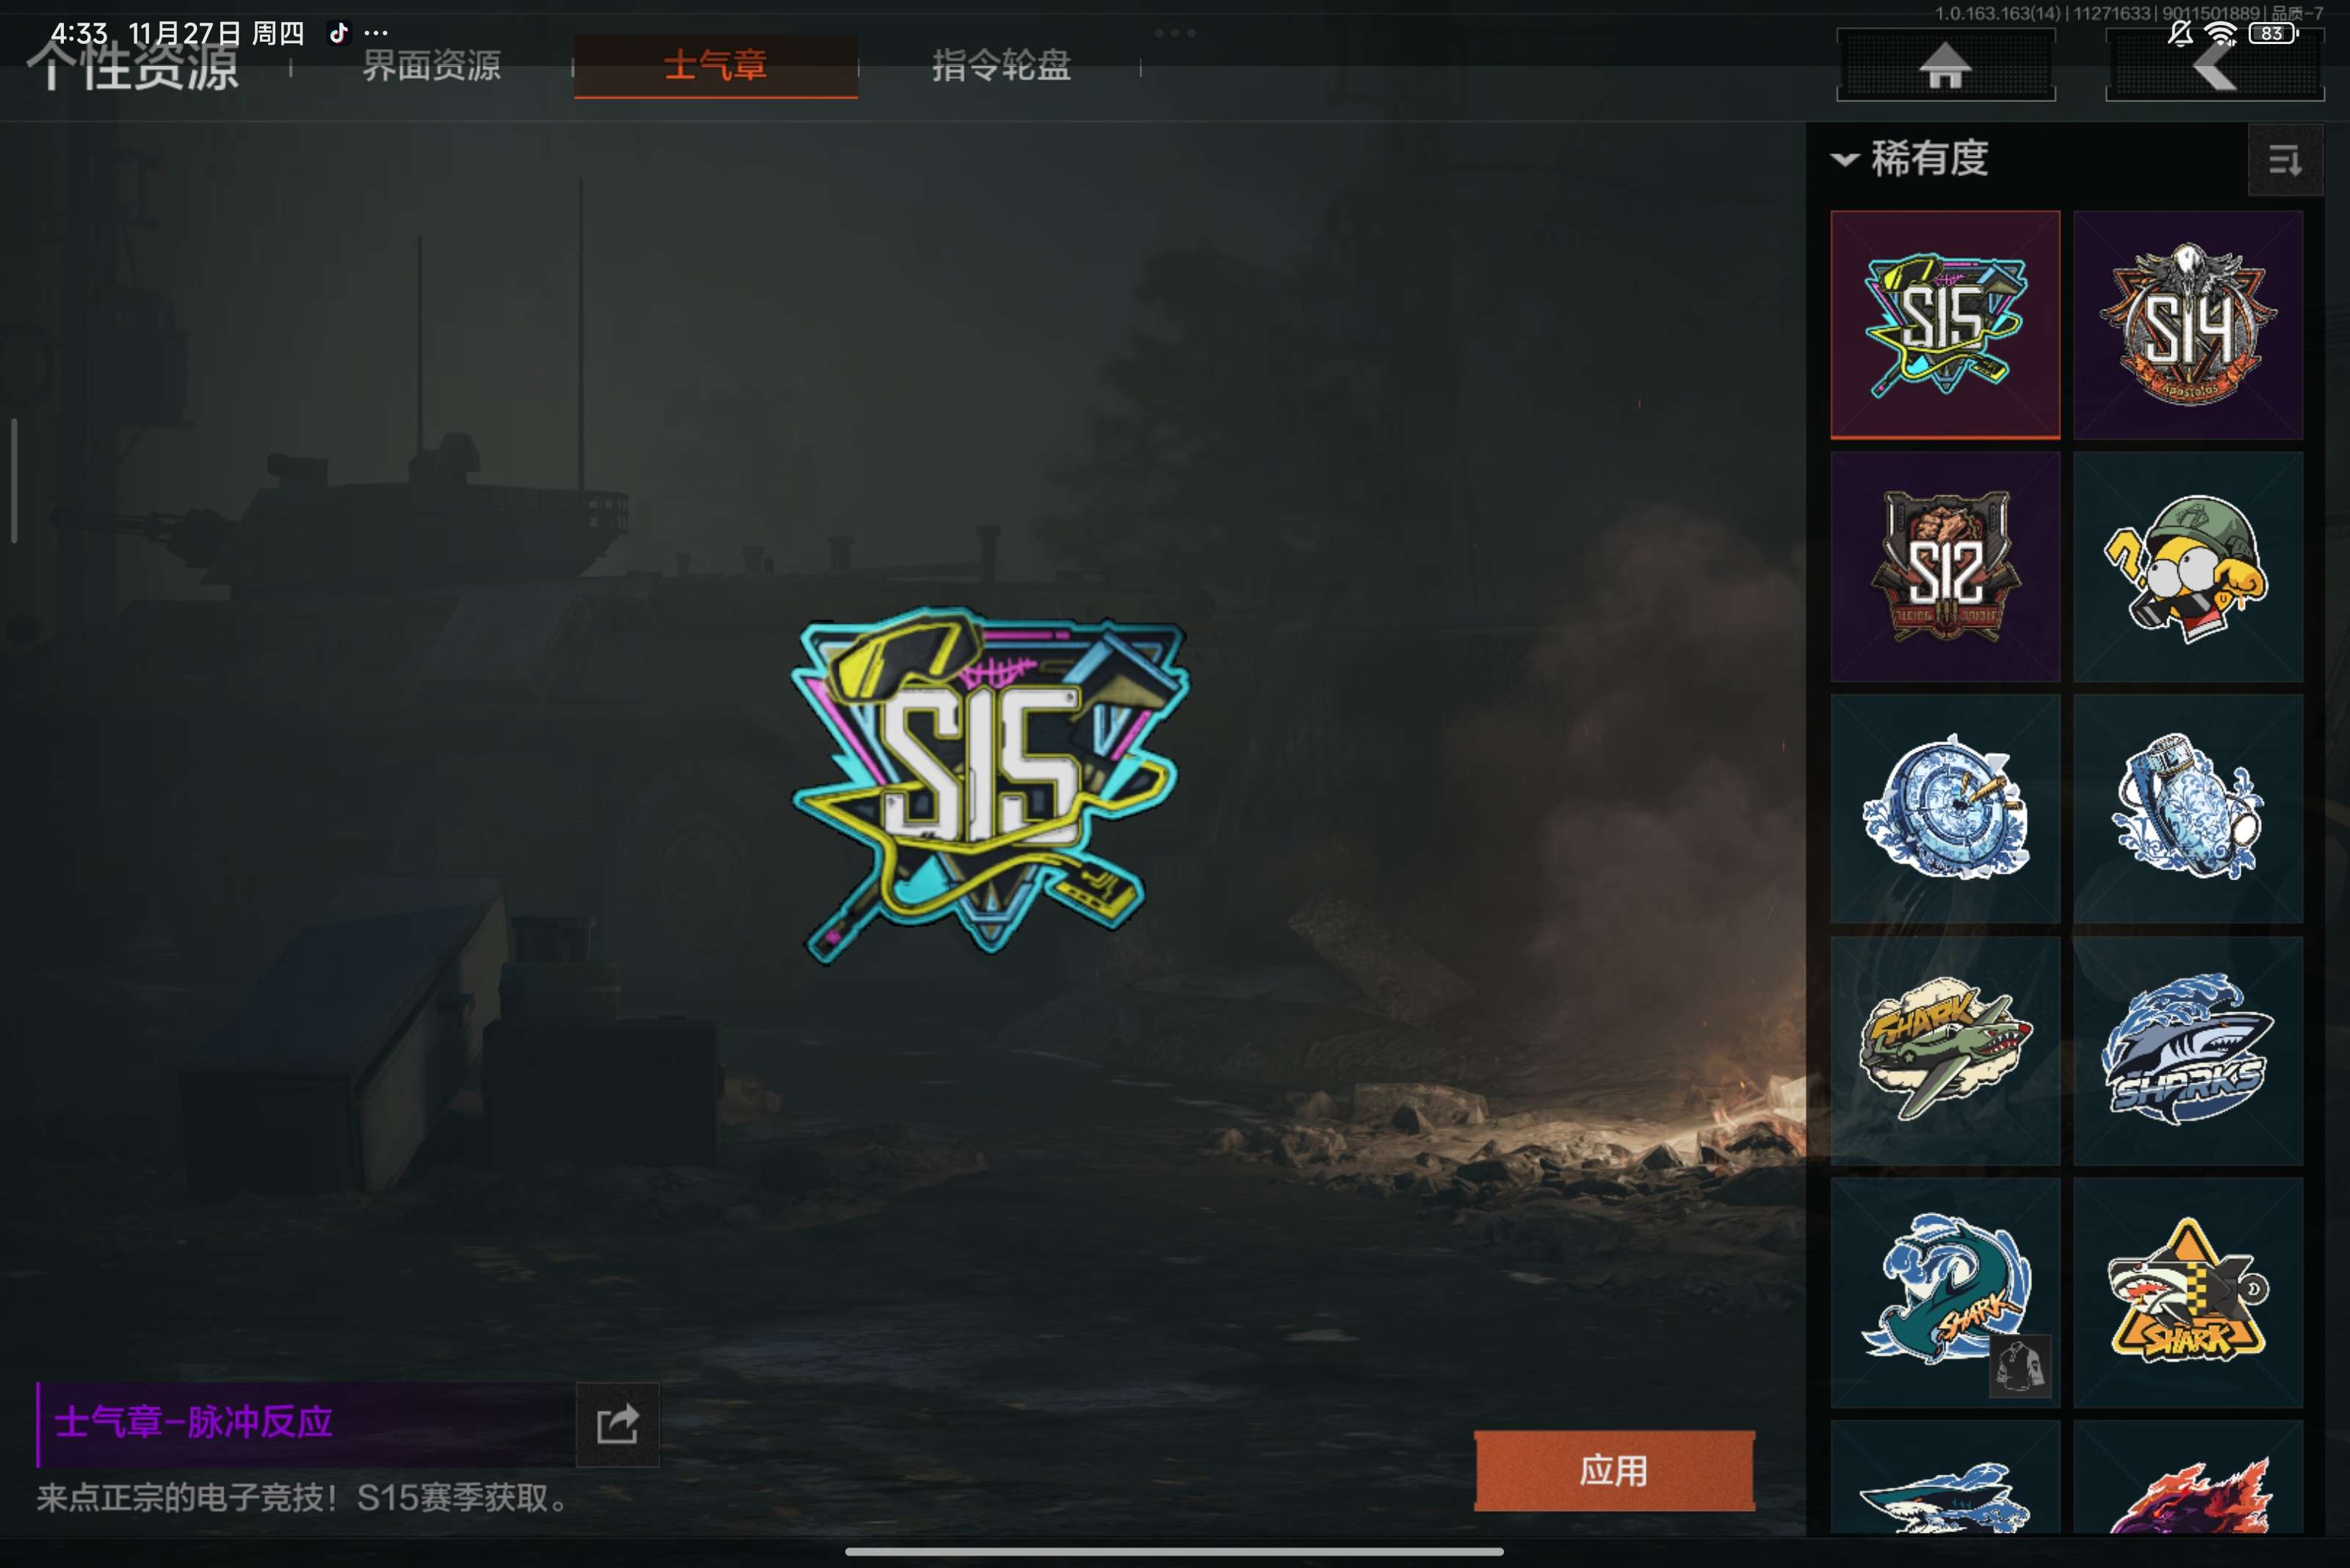This screenshot has width=2350, height=1568.
Task: Share the 脉冲反应 morale badge
Action: tap(618, 1424)
